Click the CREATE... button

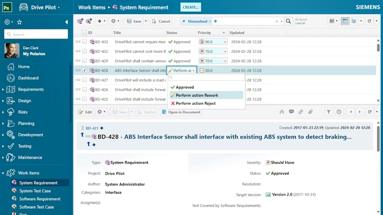click(190, 7)
